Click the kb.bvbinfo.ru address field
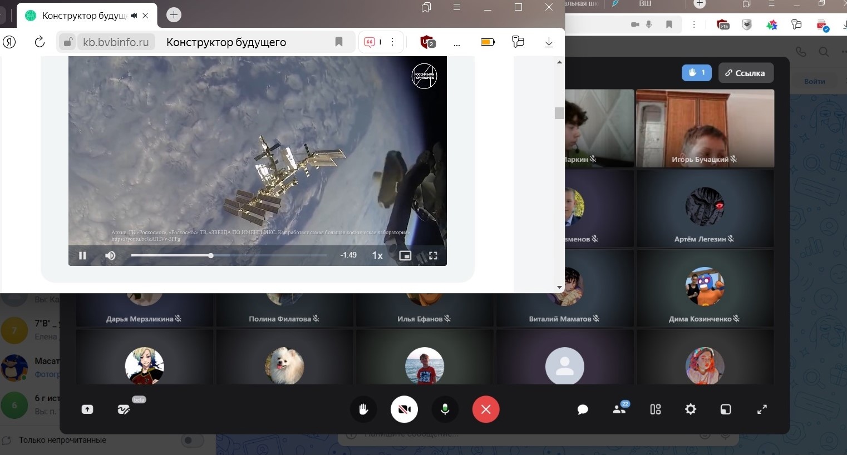Viewport: 847px width, 455px height. [116, 42]
